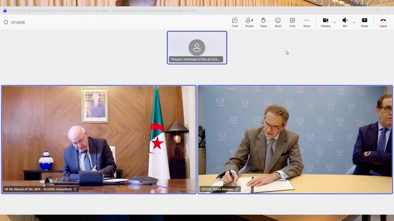Leave the meeting
The width and height of the screenshot is (394, 221).
[383, 22]
